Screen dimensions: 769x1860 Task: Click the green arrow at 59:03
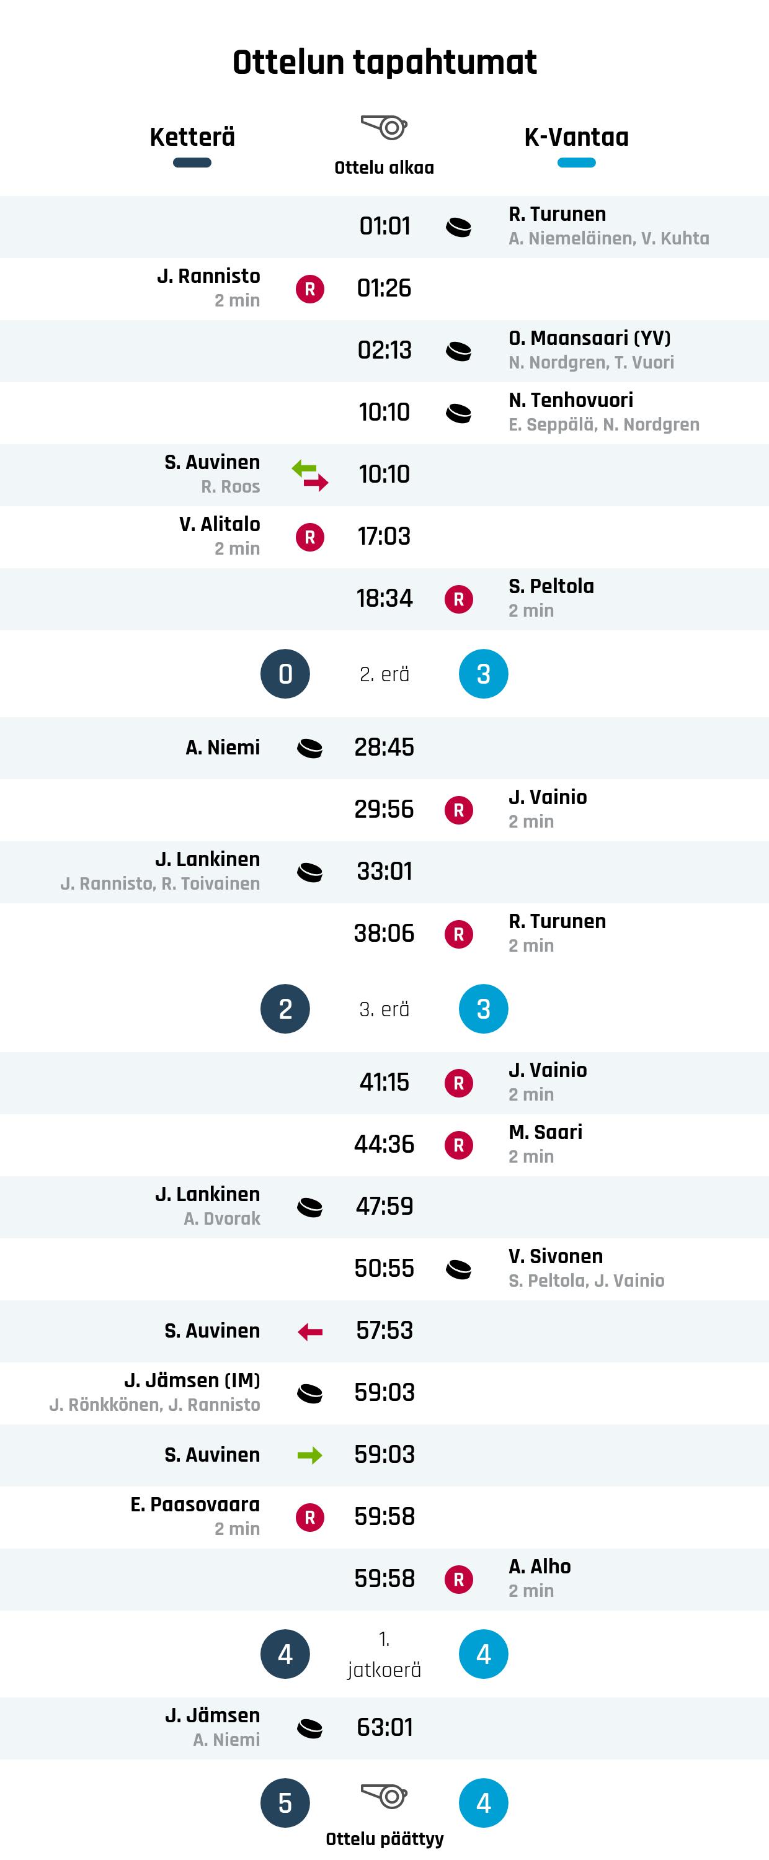click(x=309, y=1456)
